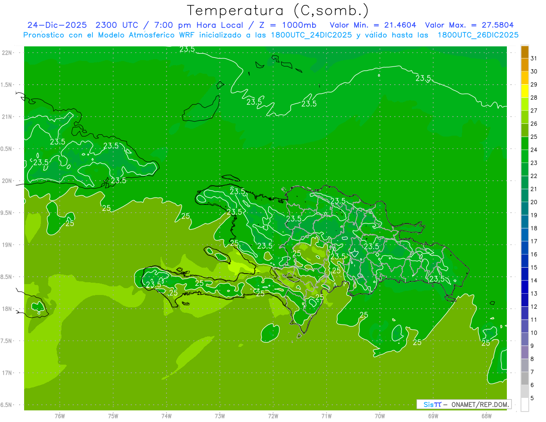Click the dark blue swatch between 13 and 14

coord(525,287)
